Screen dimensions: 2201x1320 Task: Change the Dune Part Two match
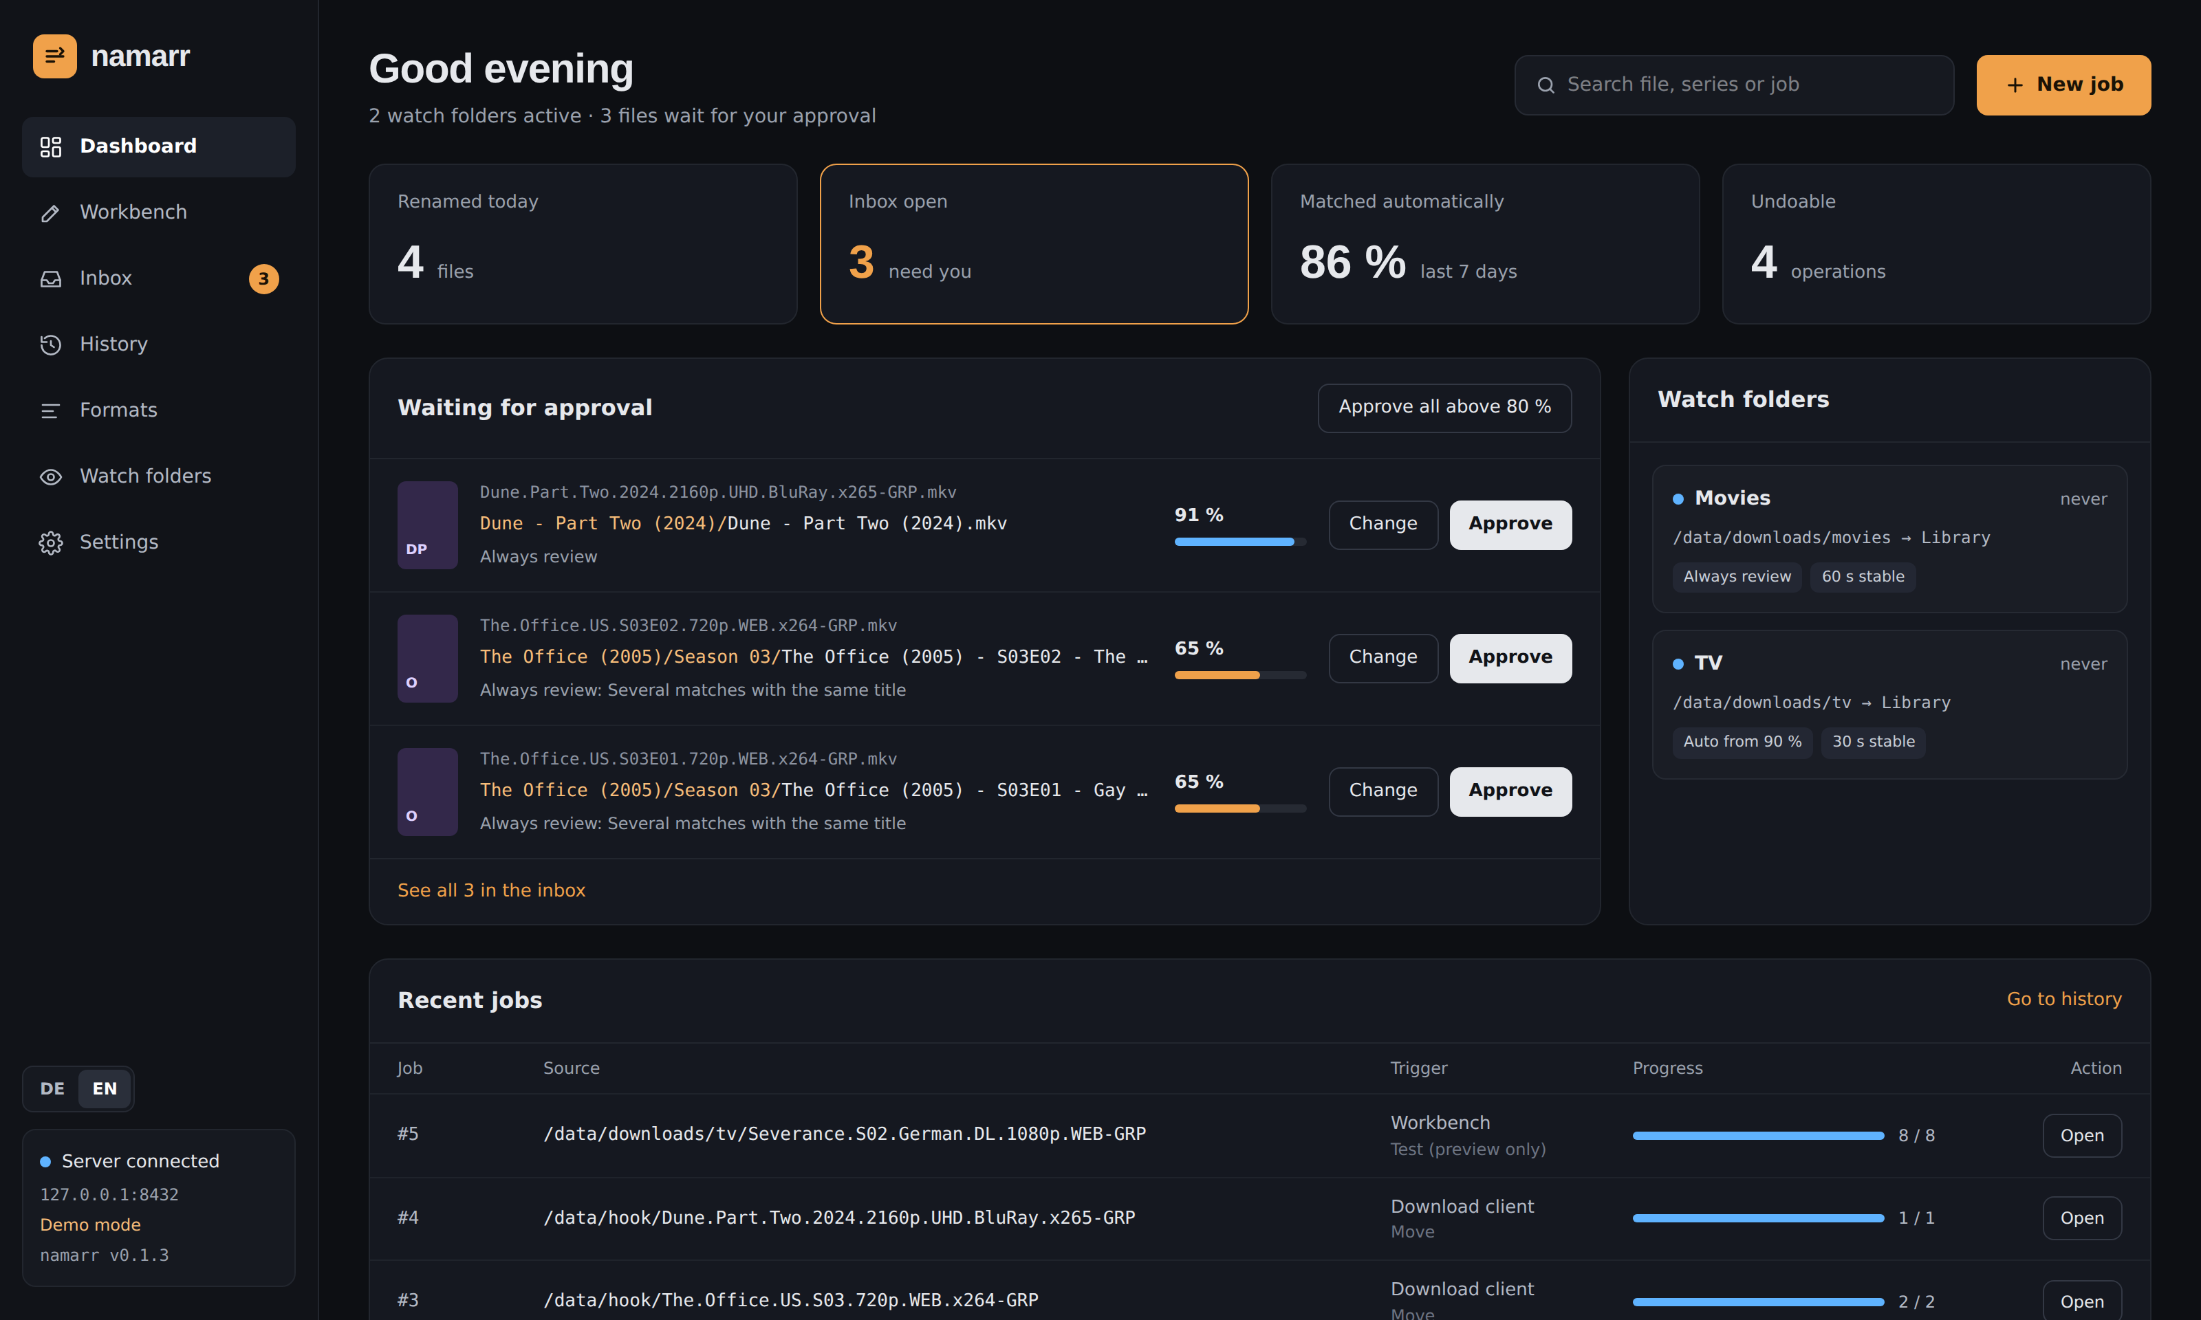1383,525
